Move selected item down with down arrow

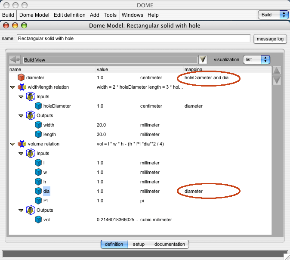277,80
